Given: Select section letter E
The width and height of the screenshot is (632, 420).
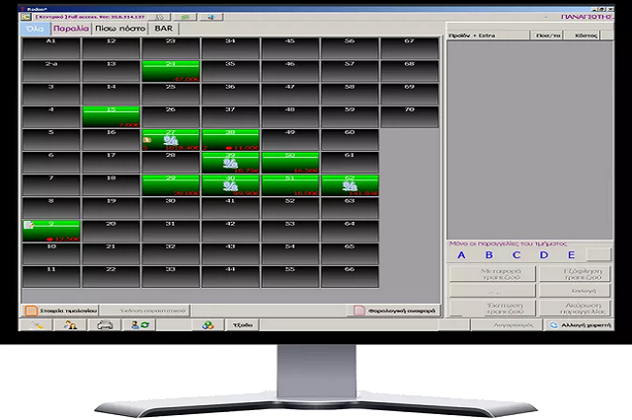Looking at the screenshot, I should [x=570, y=255].
